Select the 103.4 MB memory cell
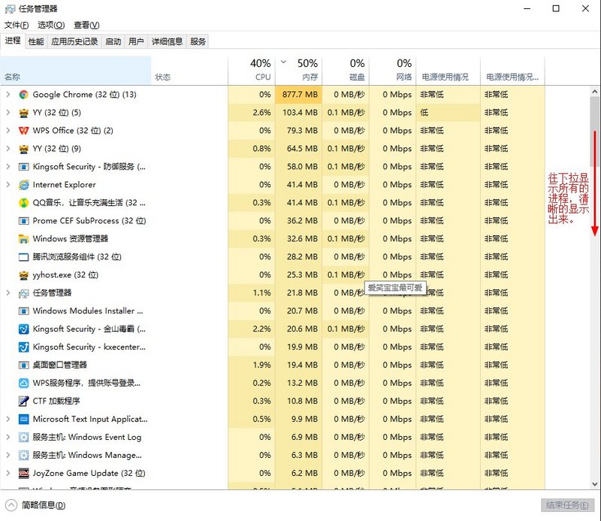This screenshot has height=521, width=601. (298, 113)
